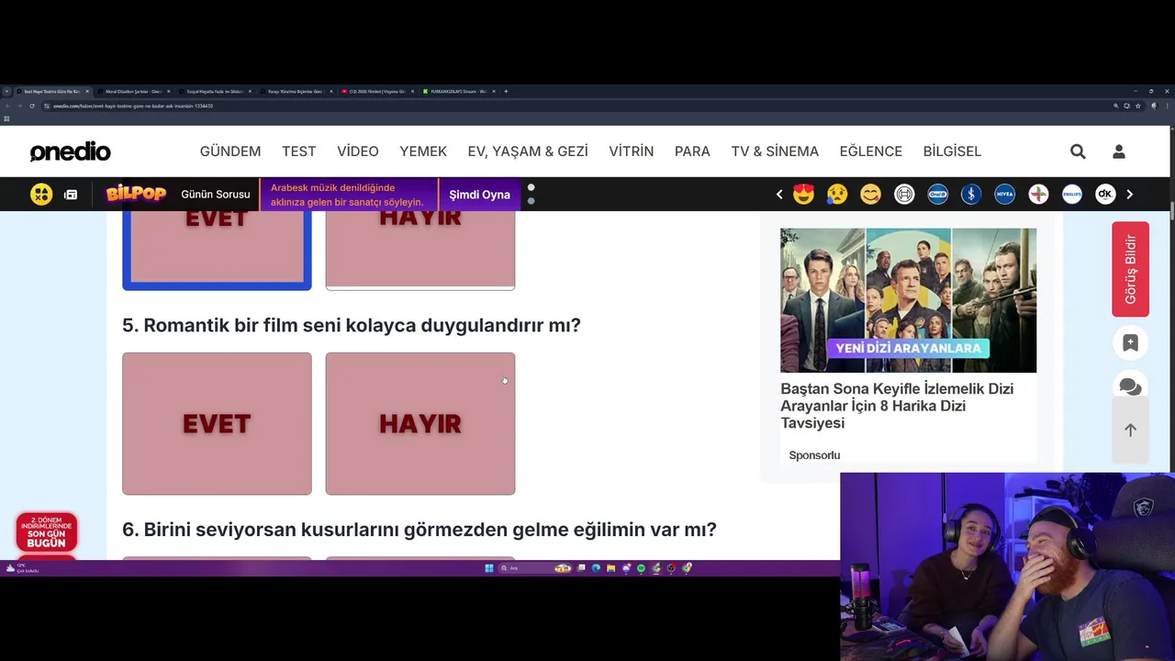Select the heart-eyes emoji icon
The image size is (1175, 661).
click(804, 194)
